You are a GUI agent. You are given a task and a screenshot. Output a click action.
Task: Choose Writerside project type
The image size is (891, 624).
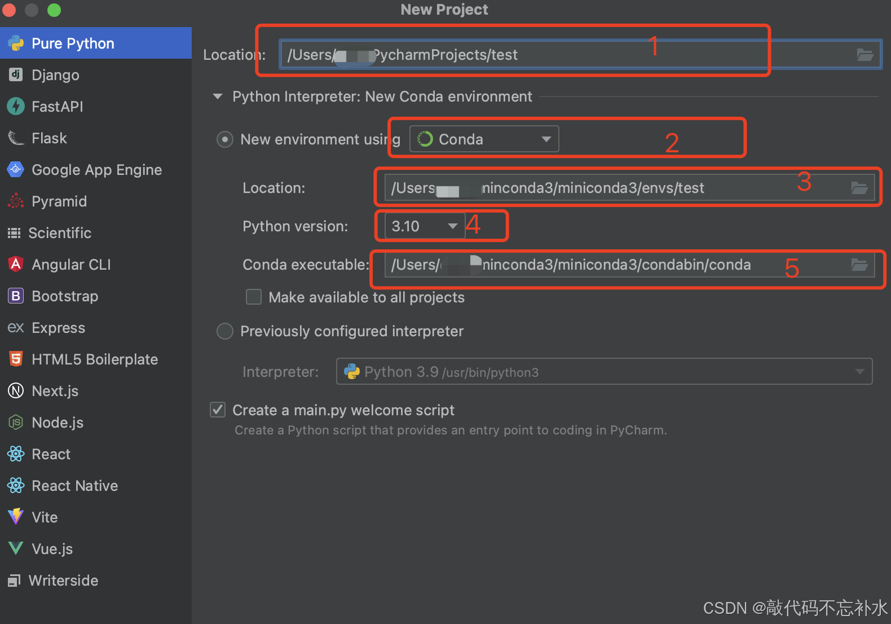96,580
